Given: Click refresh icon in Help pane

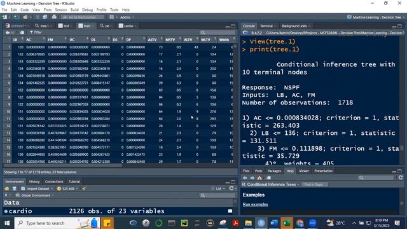Looking at the screenshot, I should (401, 177).
